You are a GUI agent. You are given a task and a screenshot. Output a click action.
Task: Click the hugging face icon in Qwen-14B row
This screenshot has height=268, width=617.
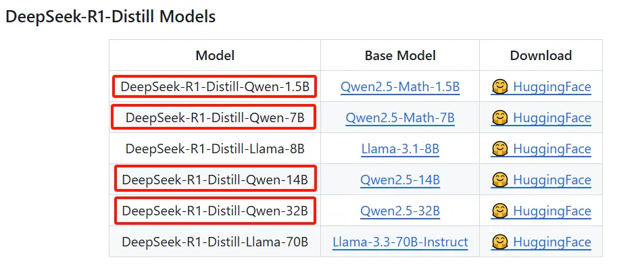coord(499,180)
